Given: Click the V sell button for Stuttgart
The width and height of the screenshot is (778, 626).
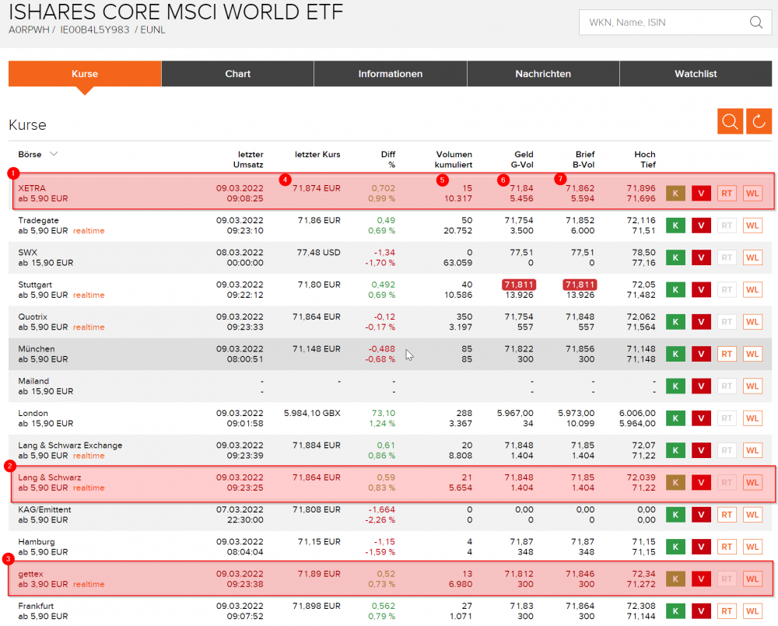Looking at the screenshot, I should pyautogui.click(x=701, y=290).
